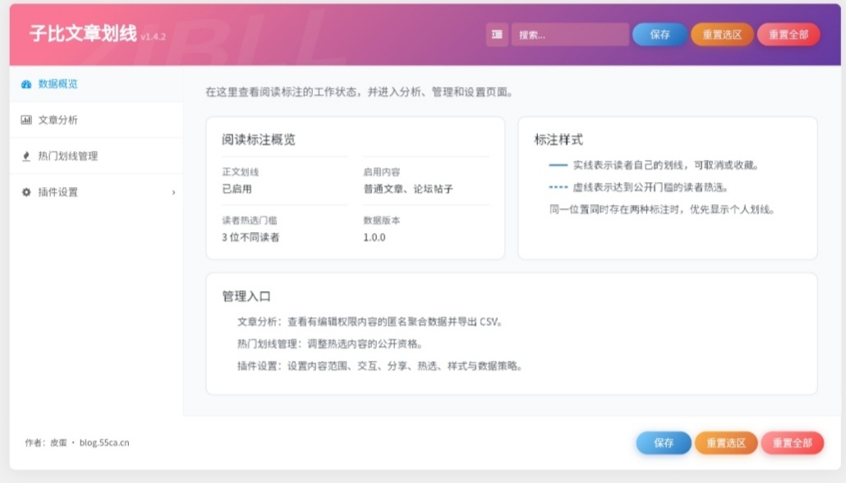The width and height of the screenshot is (846, 483).
Task: Click the 标注样式 card heading
Action: 559,139
